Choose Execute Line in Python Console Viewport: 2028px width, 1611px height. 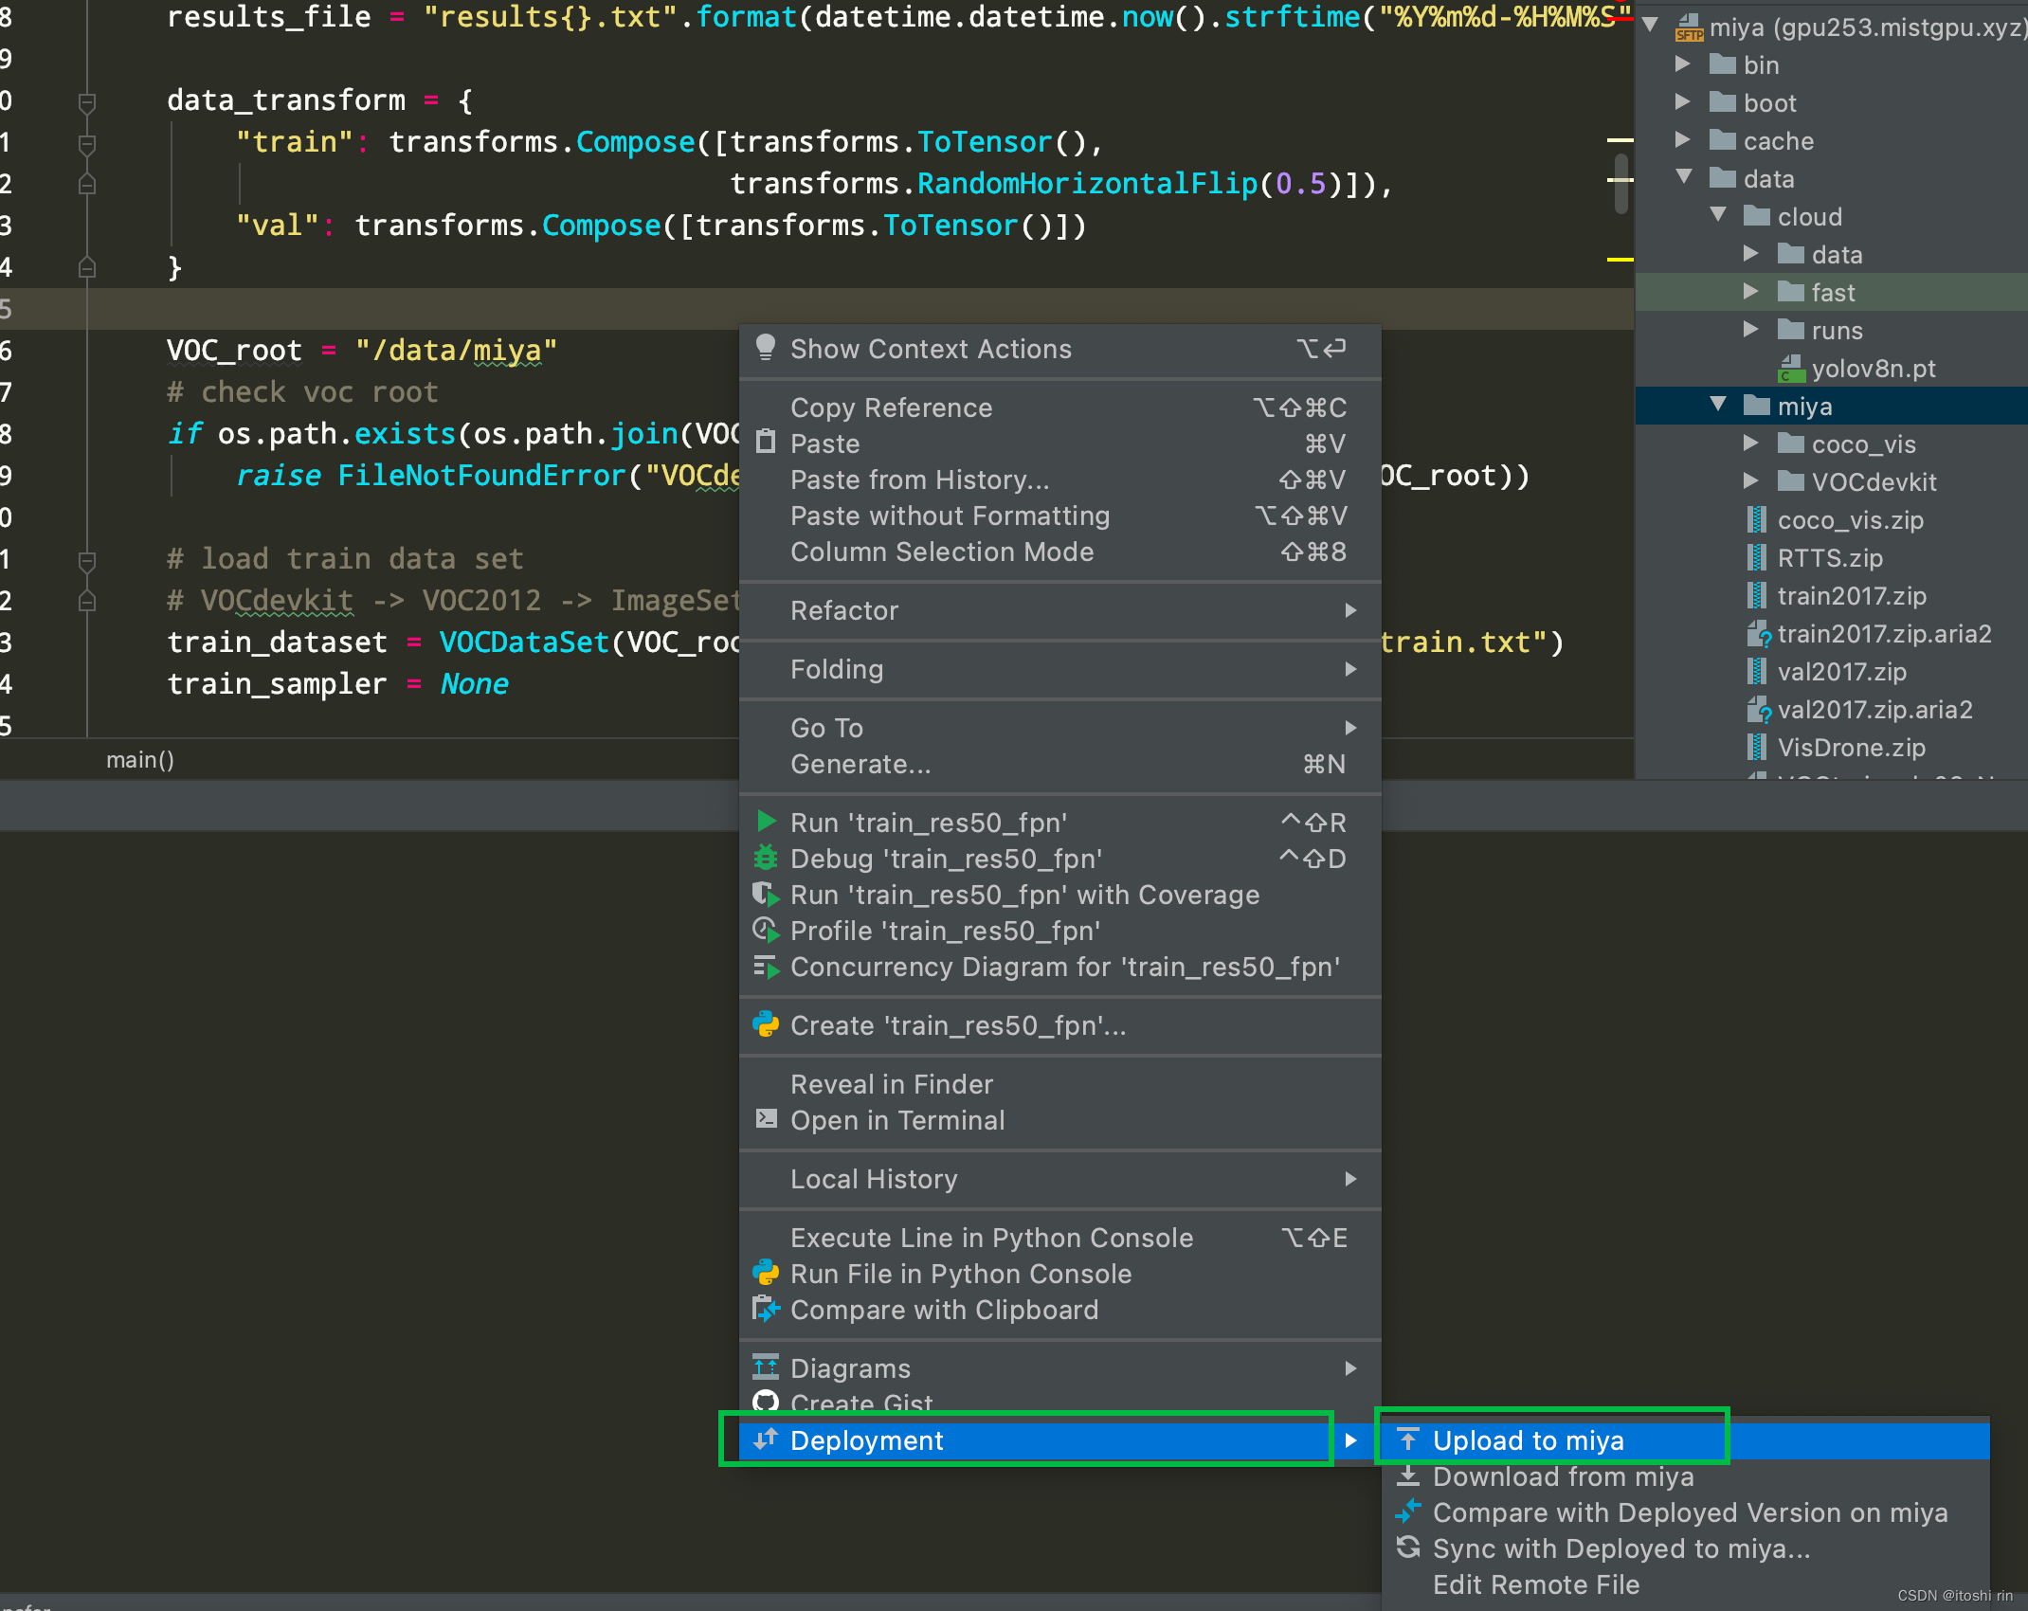point(1059,1238)
